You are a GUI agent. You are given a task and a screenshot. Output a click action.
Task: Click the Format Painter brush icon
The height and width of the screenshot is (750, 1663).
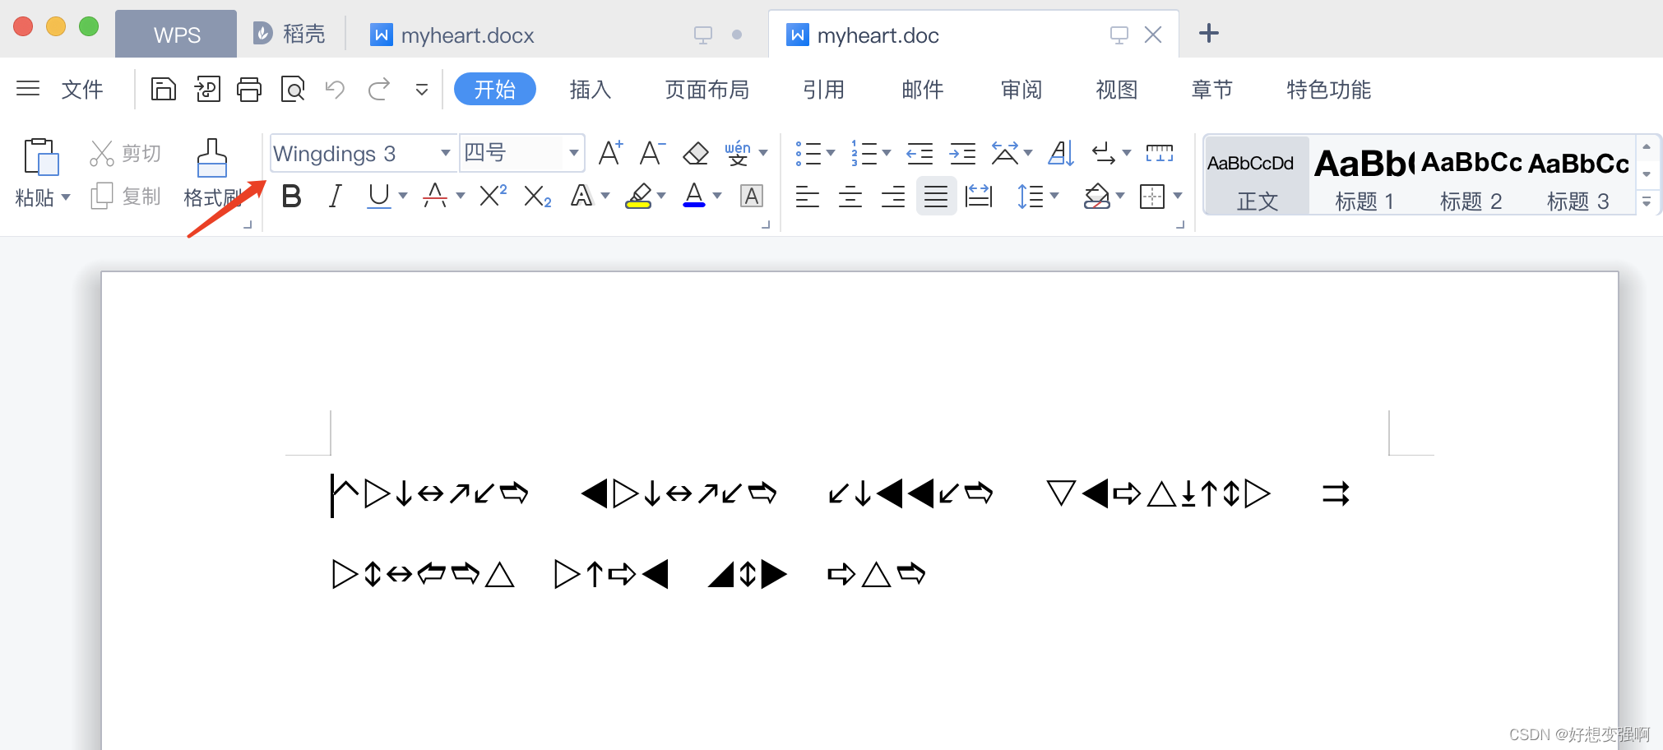pos(211,157)
